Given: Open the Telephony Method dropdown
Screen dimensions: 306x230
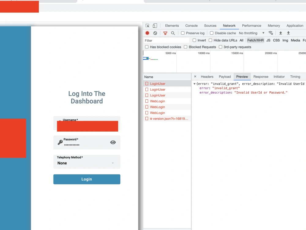Looking at the screenshot, I should click(x=87, y=162).
